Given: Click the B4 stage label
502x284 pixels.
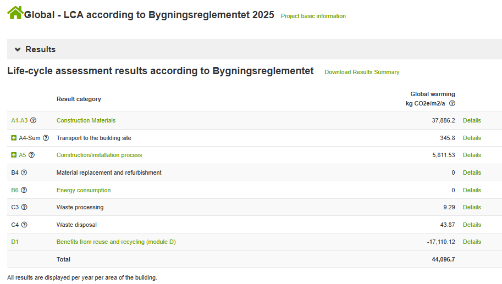Looking at the screenshot, I should click(x=15, y=172).
